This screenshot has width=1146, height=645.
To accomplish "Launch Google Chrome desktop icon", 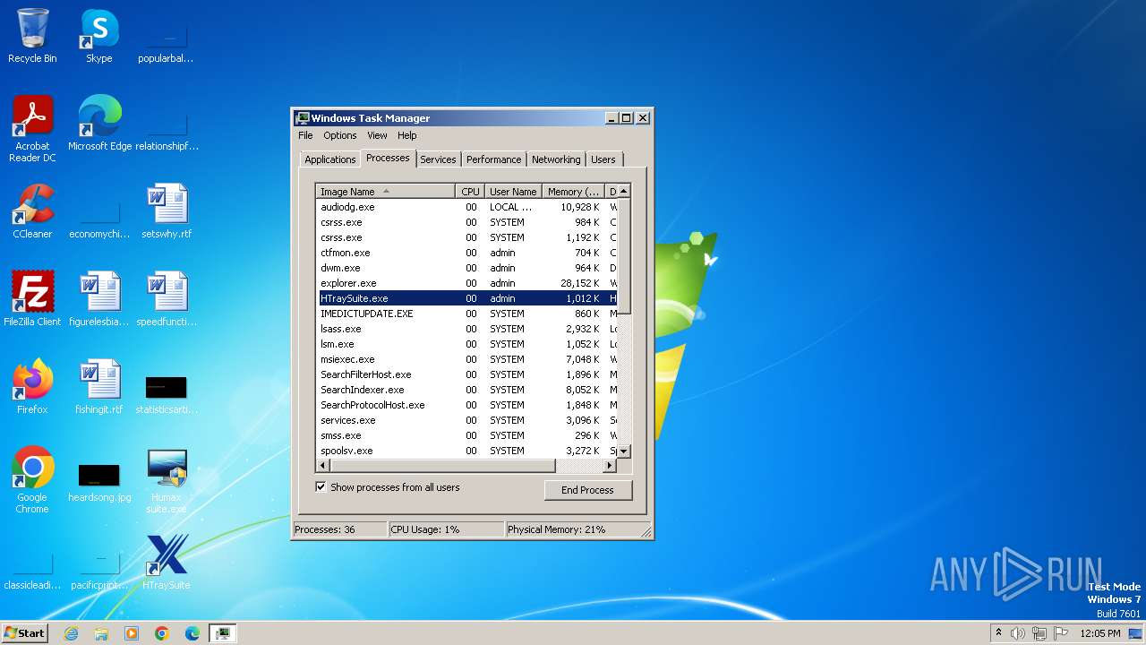I will 32,479.
